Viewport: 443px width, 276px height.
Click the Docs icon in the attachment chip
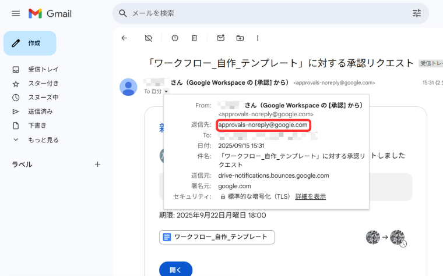click(x=167, y=237)
